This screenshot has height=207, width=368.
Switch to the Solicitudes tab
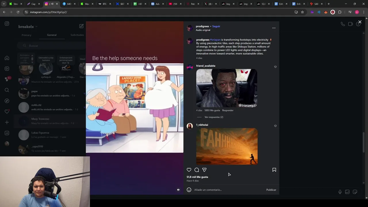pyautogui.click(x=77, y=35)
